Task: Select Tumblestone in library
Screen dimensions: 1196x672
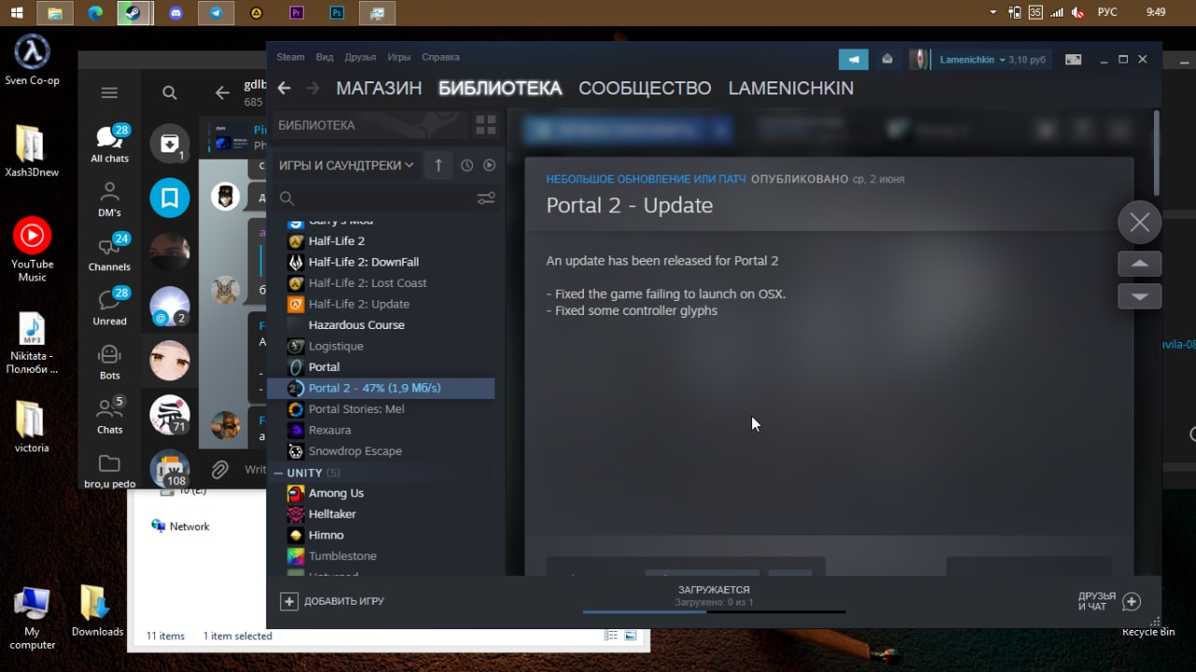Action: [343, 556]
